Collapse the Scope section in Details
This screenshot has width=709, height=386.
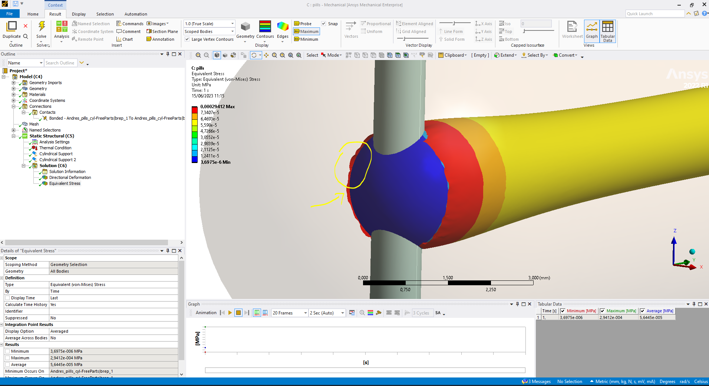point(2,258)
